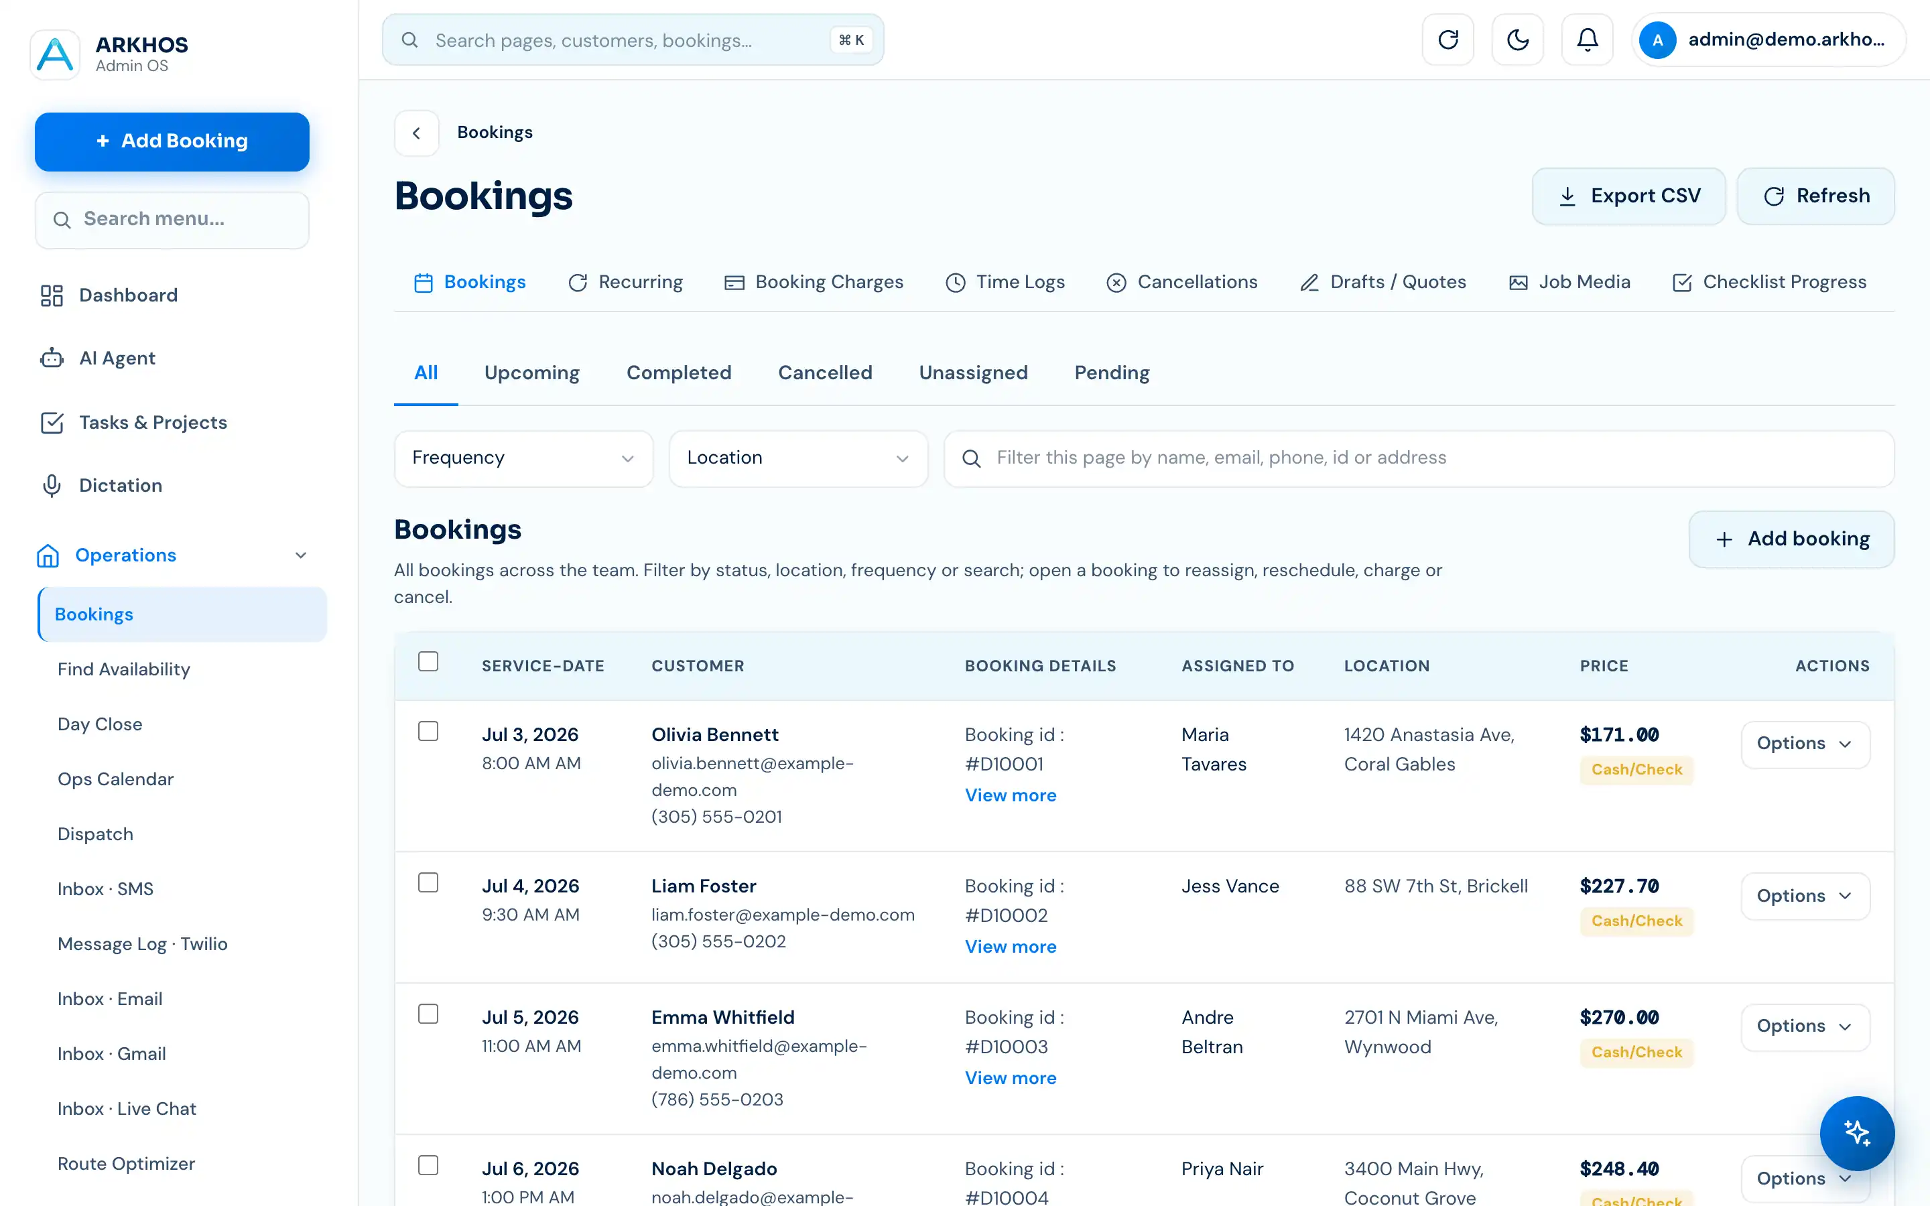This screenshot has height=1206, width=1930.
Task: Collapse the Operations menu chevron
Action: pyautogui.click(x=301, y=555)
